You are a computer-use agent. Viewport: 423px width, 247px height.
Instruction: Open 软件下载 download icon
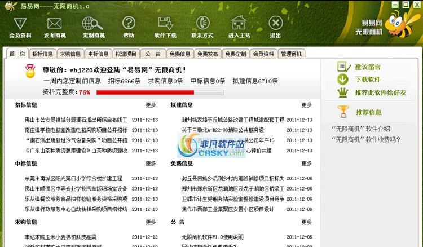click(165, 24)
